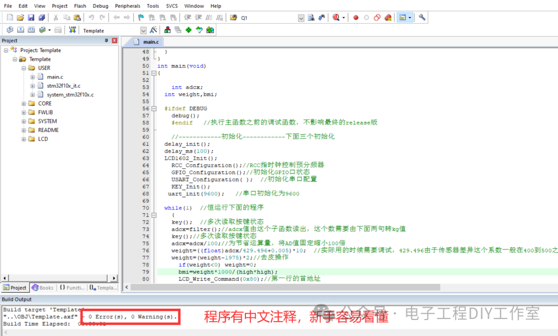Expand the FWLIB folder node
Screen dimensions: 558x336
click(x=23, y=113)
